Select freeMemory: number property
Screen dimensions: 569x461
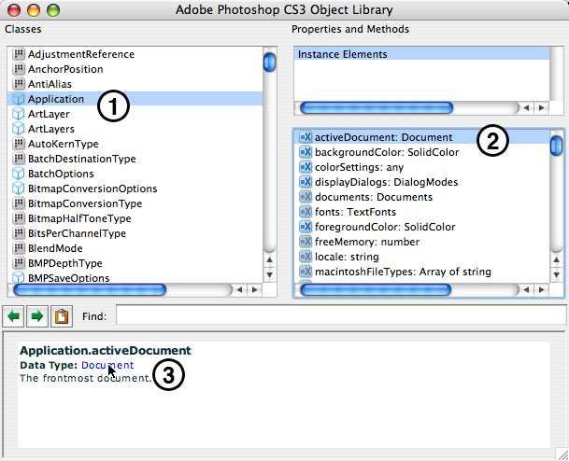point(367,242)
